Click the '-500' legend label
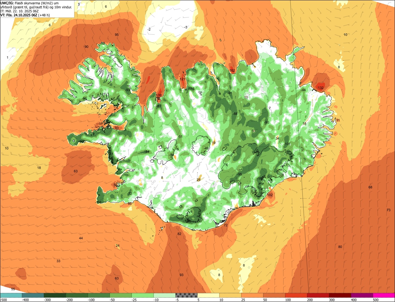Image resolution: width=395 pixels, height=302 pixels. point(4,300)
